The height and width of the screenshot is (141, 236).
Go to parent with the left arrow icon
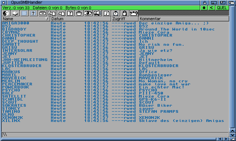click(x=15, y=13)
